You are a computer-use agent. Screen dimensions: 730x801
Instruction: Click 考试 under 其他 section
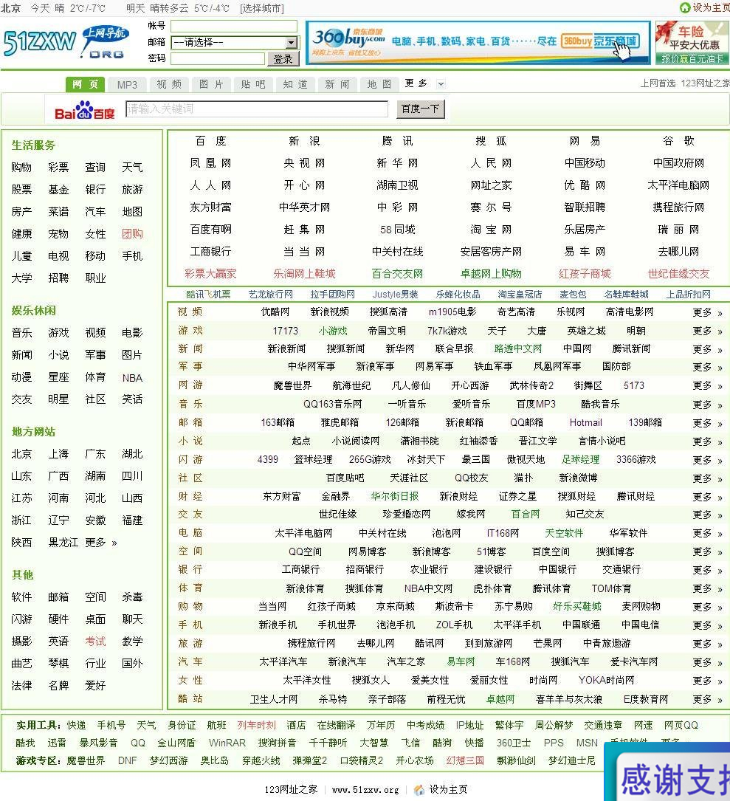click(x=95, y=642)
